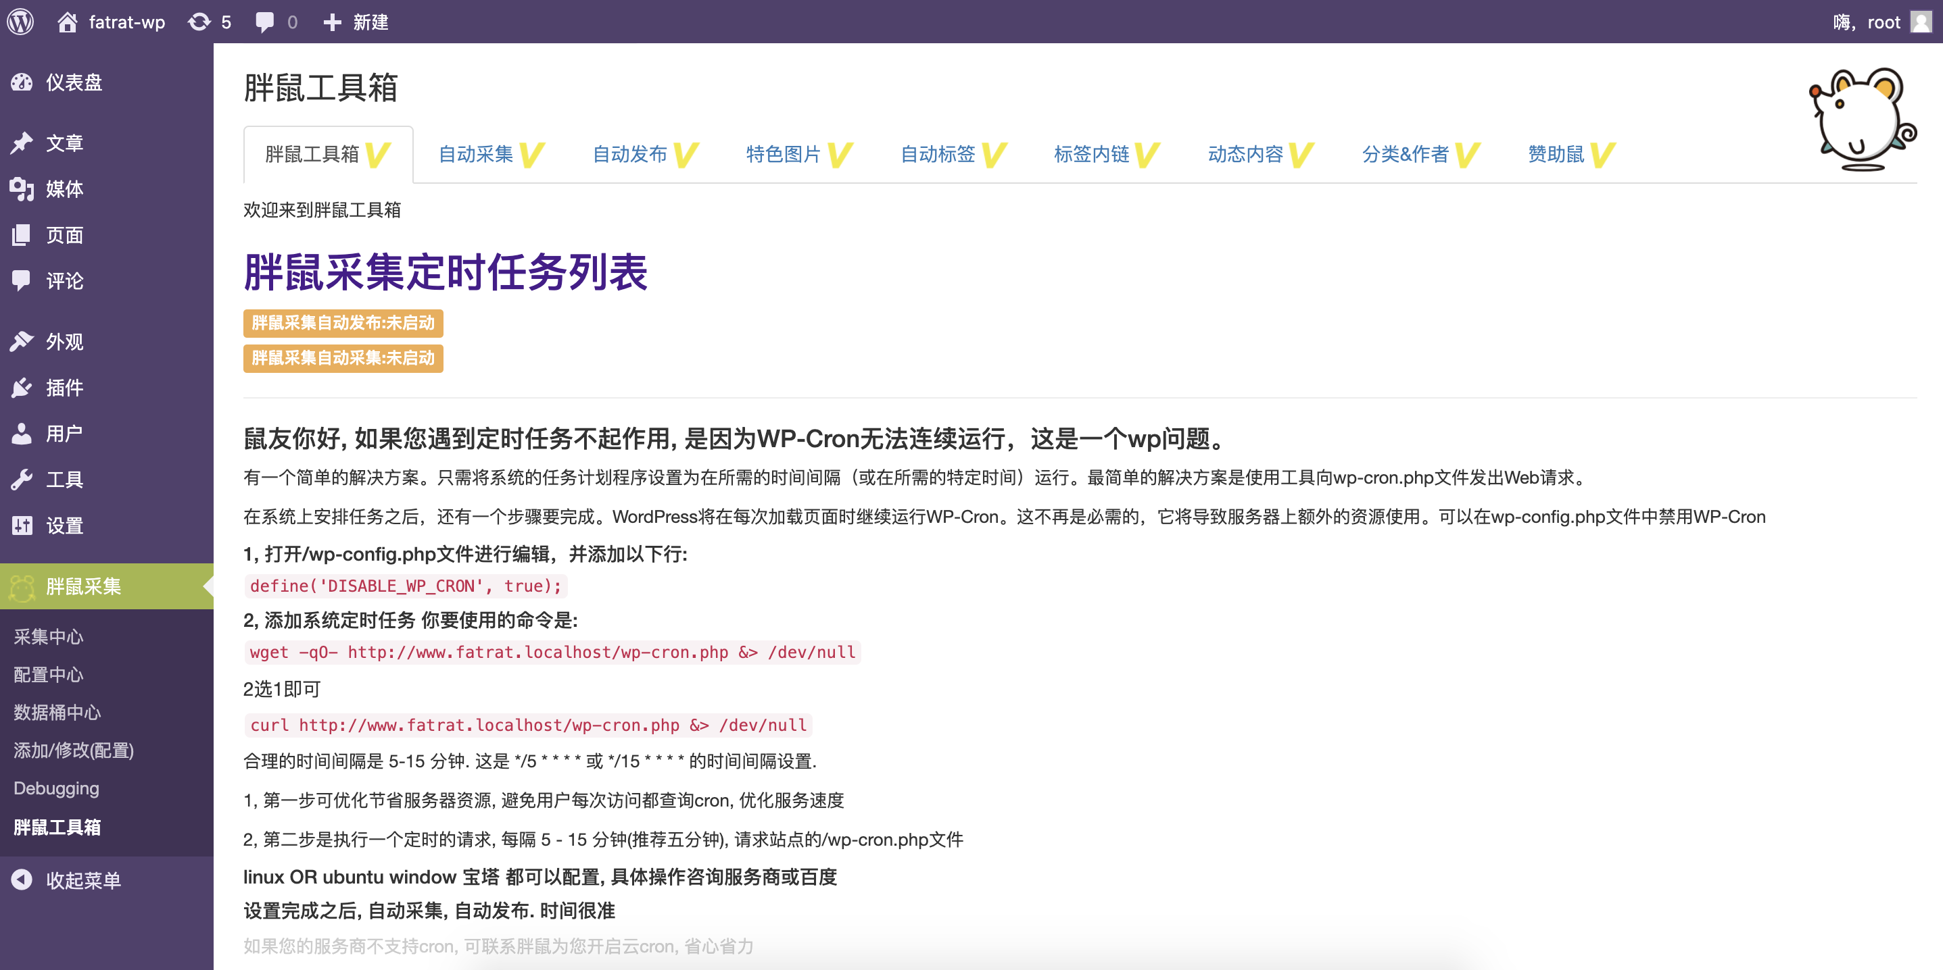Screen dimensions: 1943x970
Task: Click 收起菜单 label
Action: pyautogui.click(x=84, y=879)
